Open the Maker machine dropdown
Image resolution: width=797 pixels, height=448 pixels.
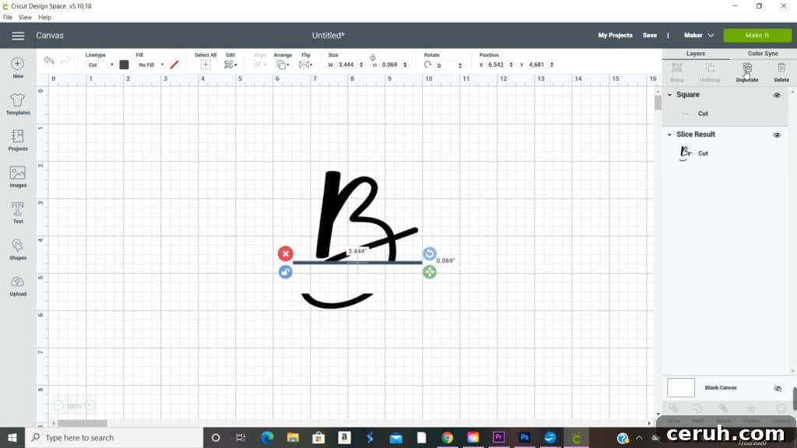tap(698, 36)
